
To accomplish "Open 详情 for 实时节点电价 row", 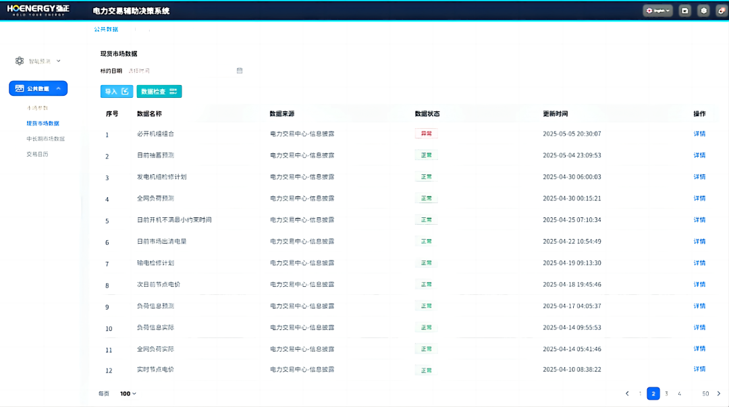I will [699, 369].
